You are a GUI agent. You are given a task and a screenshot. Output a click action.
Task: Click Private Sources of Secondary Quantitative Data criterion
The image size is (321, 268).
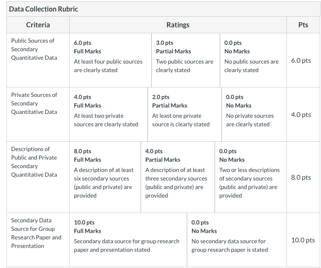34,103
